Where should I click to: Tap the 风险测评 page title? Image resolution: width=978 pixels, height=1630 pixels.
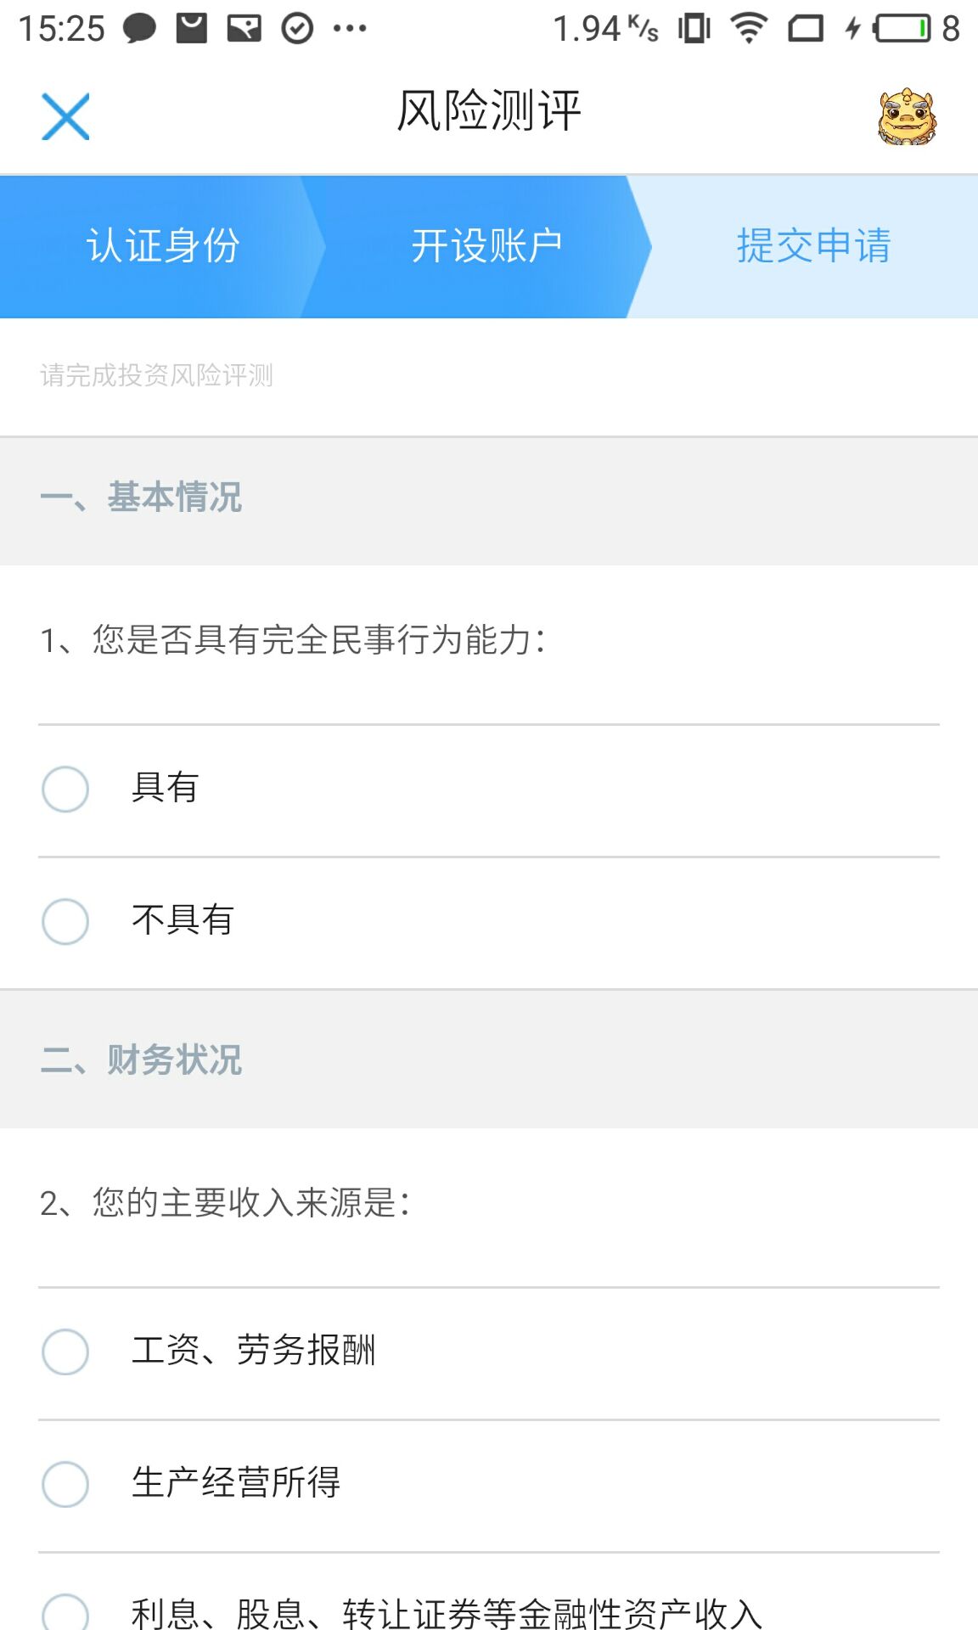489,111
